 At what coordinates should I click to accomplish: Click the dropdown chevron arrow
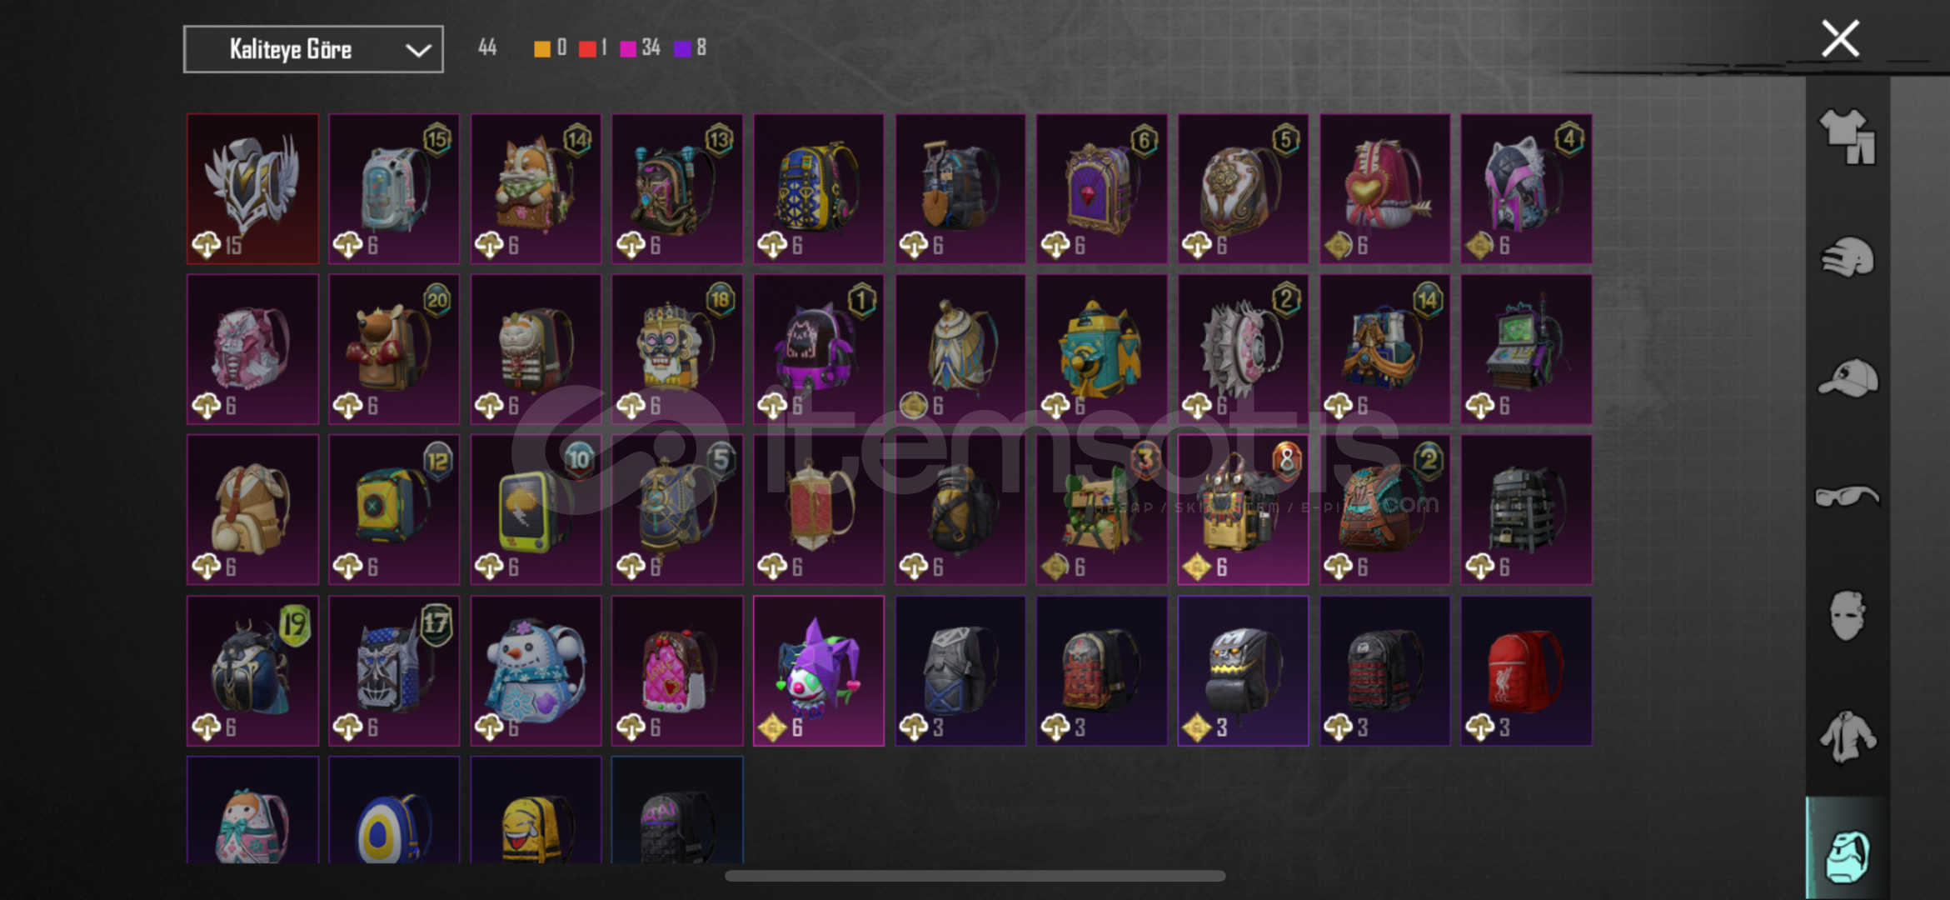(418, 50)
